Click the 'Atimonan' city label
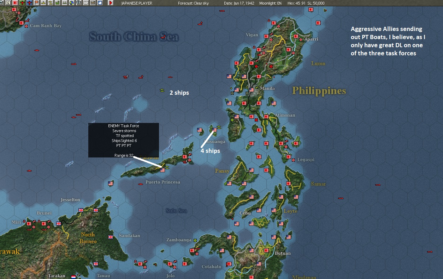Viewport: 443px width, 279px height. coord(284,115)
